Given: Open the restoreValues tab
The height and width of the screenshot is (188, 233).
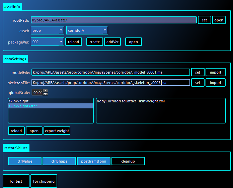Looking at the screenshot, I should (16, 148).
